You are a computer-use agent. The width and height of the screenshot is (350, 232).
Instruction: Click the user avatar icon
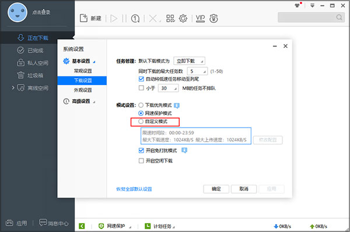coord(17,12)
